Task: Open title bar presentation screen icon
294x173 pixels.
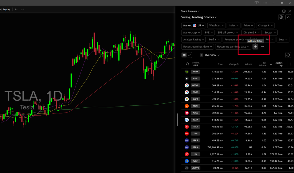Action: pyautogui.click(x=256, y=3)
